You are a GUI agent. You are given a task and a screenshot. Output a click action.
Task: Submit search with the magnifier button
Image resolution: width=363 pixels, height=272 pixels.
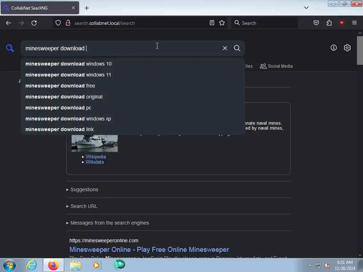[x=237, y=48]
